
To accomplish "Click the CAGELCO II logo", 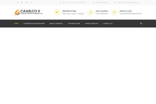I will click(29, 12).
